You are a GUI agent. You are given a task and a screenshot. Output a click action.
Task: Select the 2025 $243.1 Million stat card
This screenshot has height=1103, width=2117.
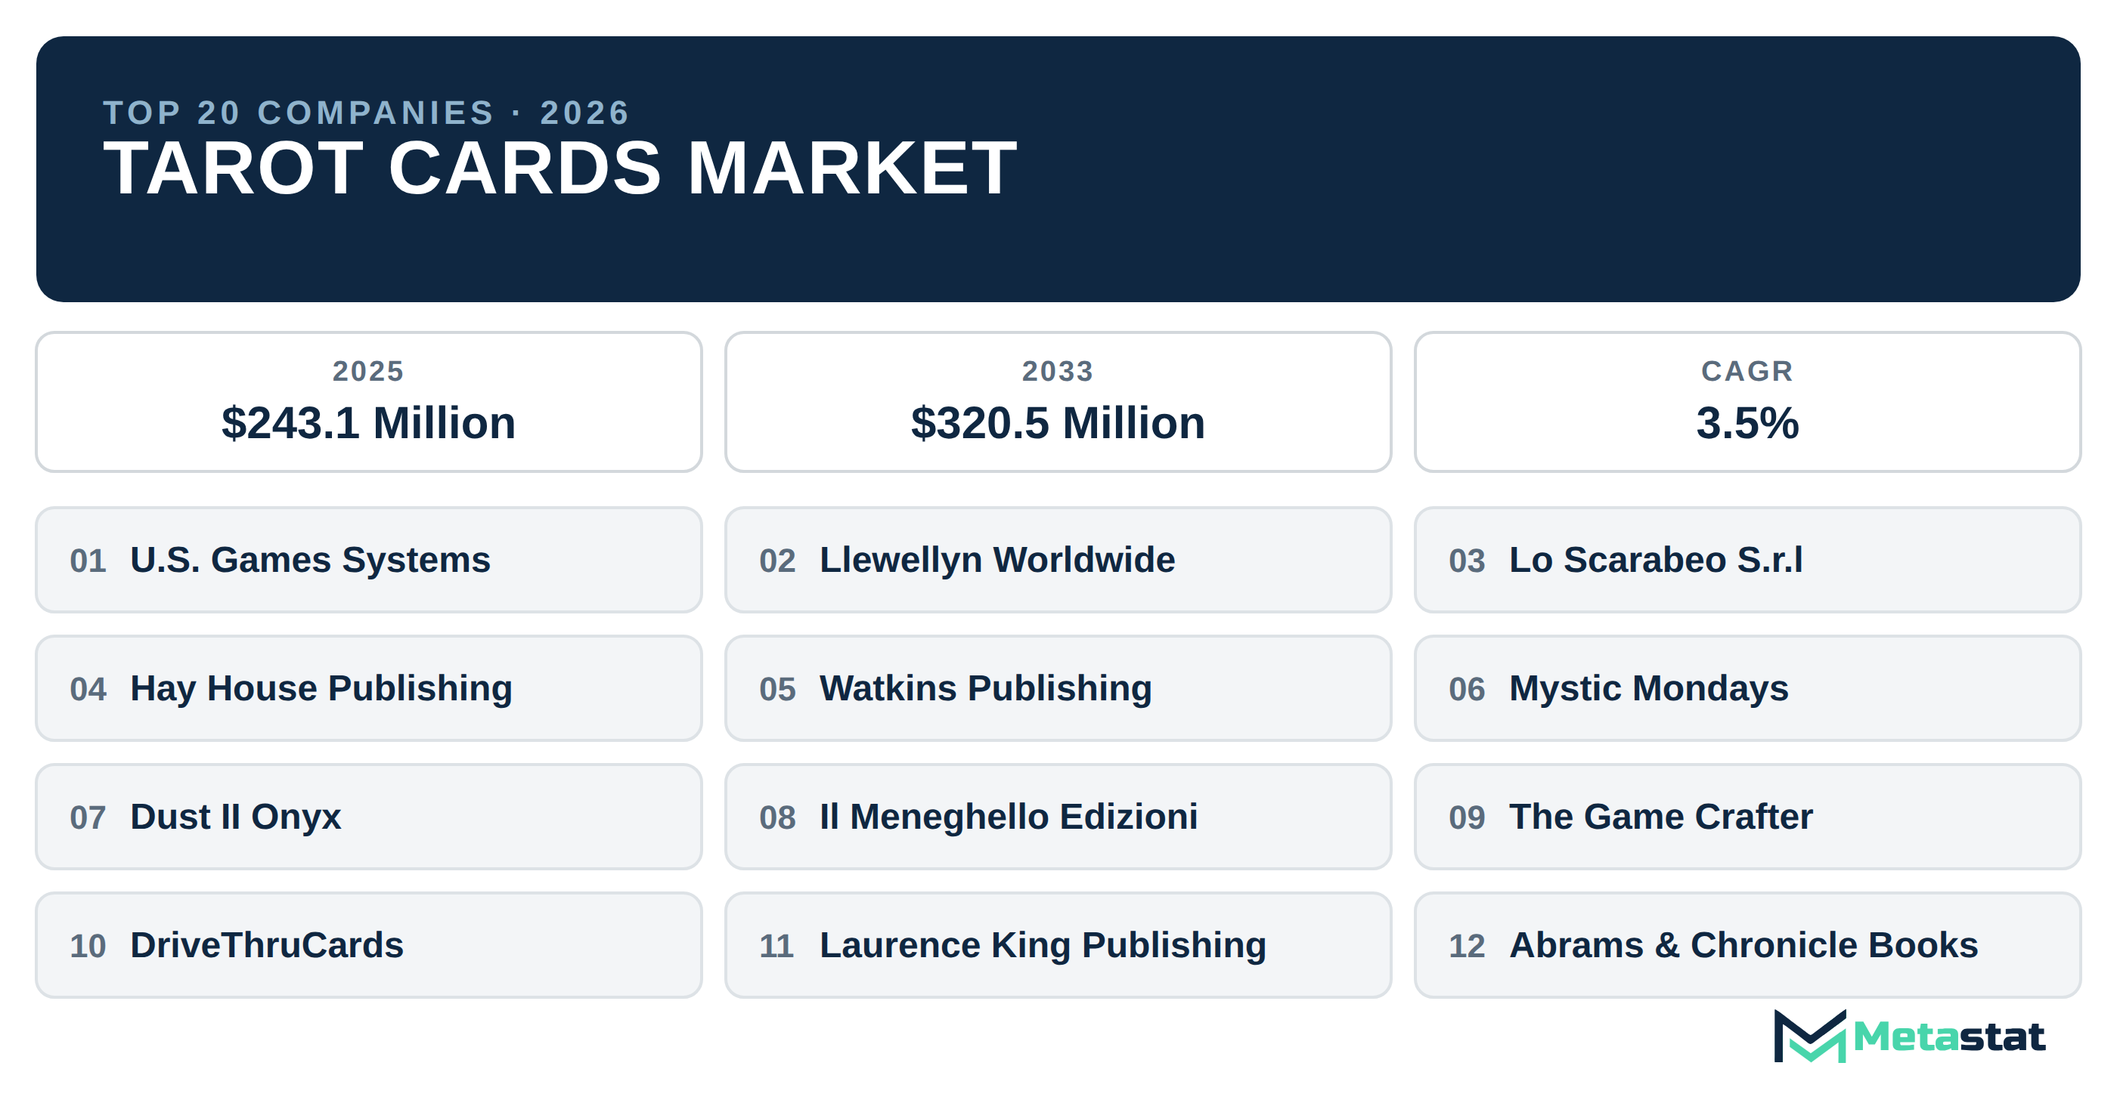[368, 402]
